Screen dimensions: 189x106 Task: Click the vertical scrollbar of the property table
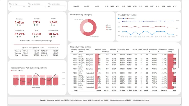(178, 58)
